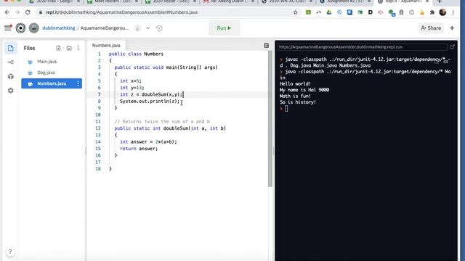Switch to the Meet Rosters browser tab
Viewport: 465px width, 261px height.
[111, 1]
